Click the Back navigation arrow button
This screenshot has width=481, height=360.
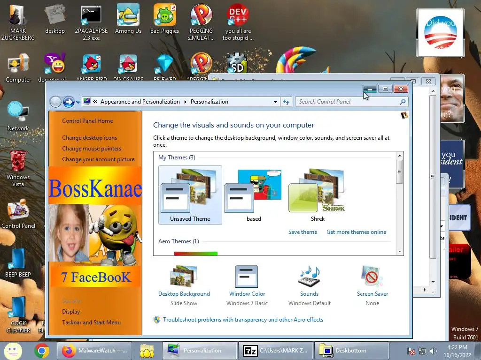pyautogui.click(x=55, y=102)
